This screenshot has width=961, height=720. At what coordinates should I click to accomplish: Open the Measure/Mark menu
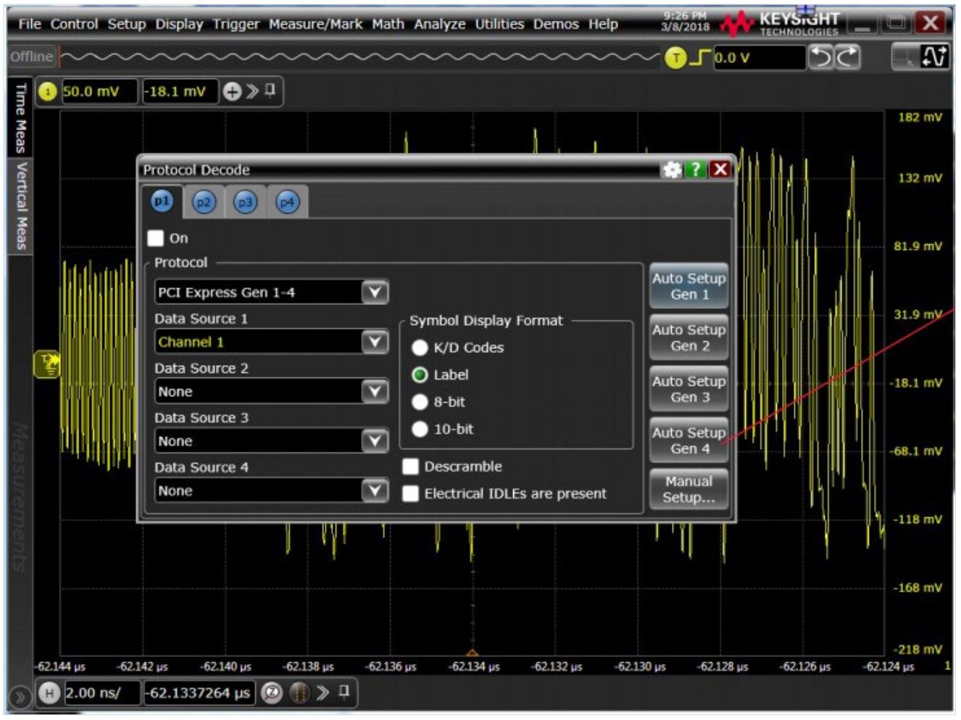tap(315, 23)
